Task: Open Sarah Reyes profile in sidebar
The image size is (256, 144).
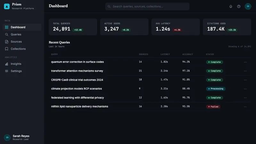Action: 22,138
